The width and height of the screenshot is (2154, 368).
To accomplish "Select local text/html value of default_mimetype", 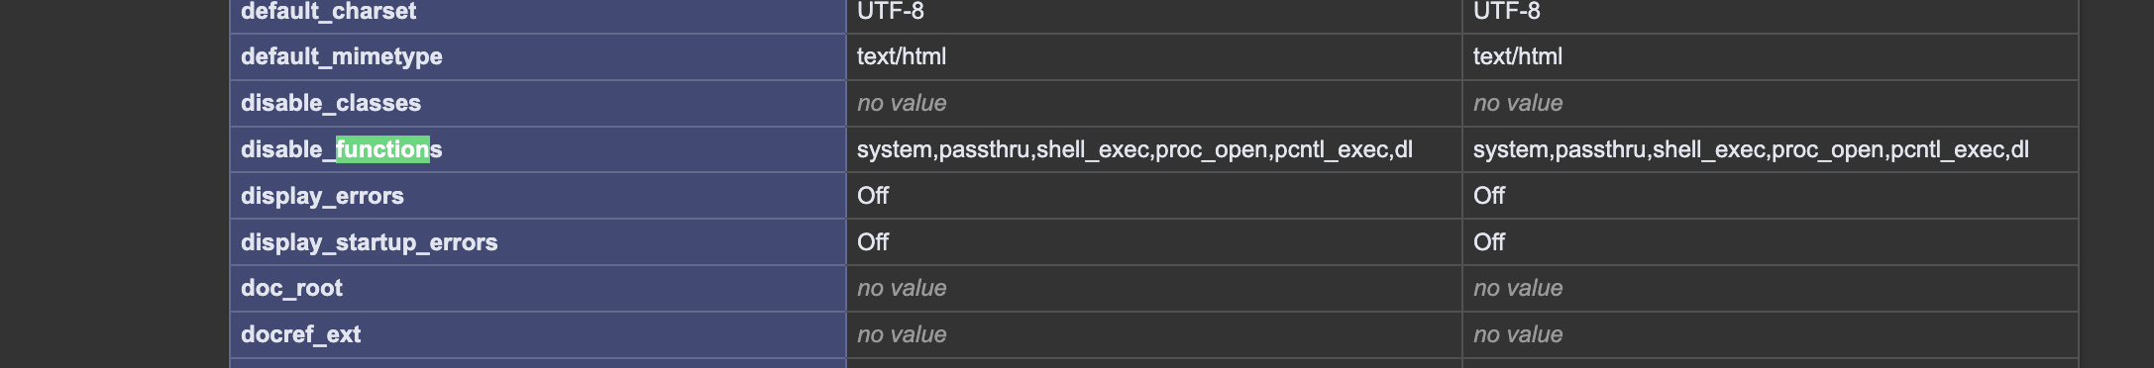I will [902, 57].
